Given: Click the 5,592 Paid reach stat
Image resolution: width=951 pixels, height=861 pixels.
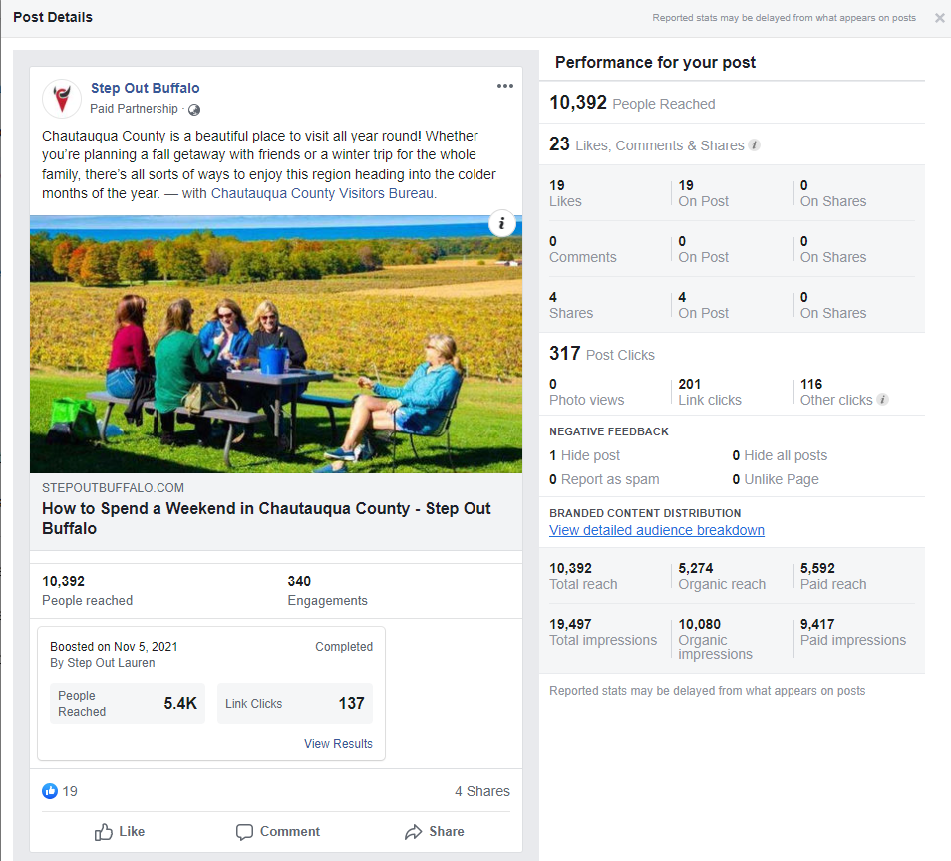Looking at the screenshot, I should pyautogui.click(x=833, y=576).
